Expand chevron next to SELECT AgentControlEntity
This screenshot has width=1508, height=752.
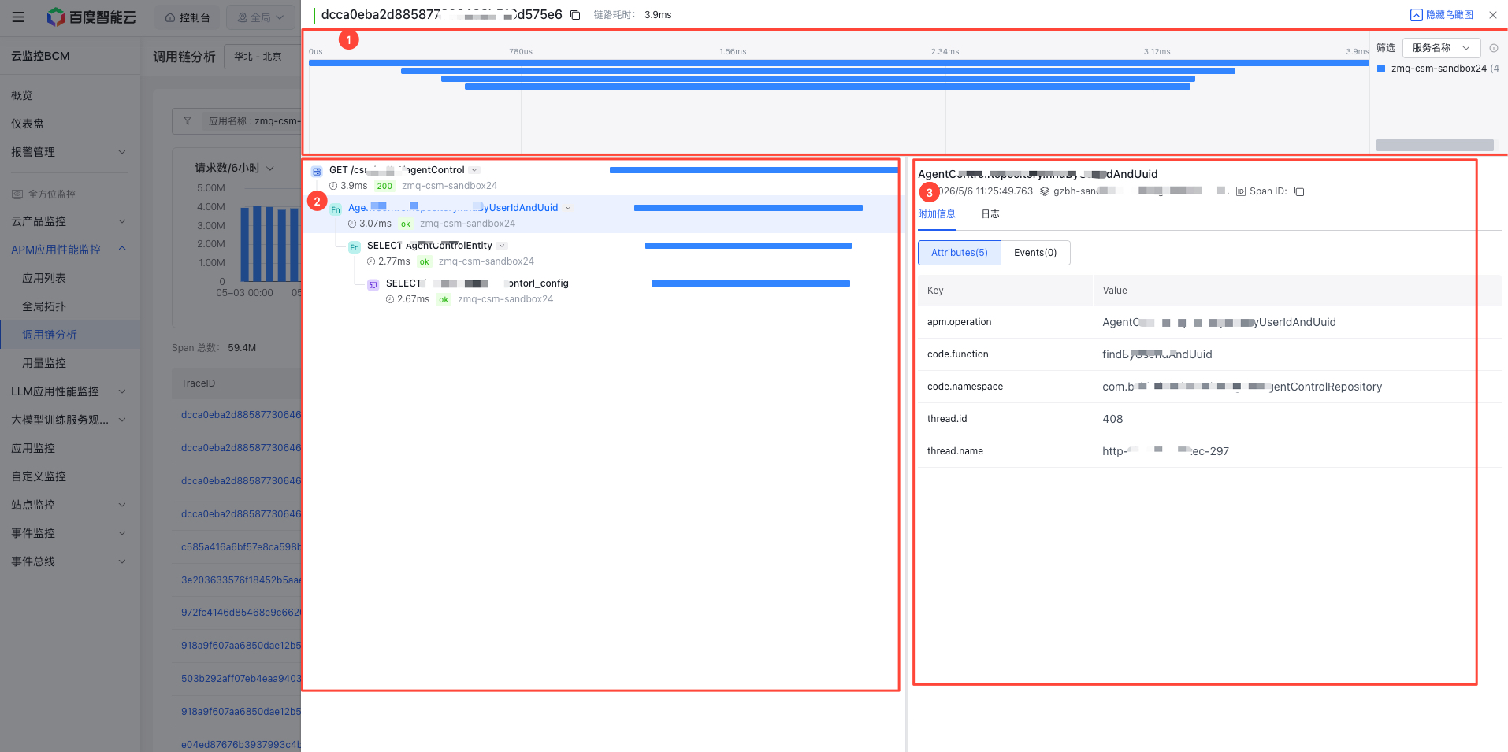click(502, 246)
